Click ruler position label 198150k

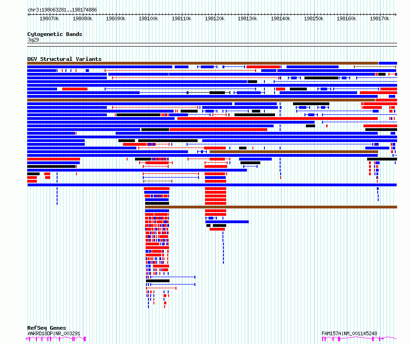(314, 18)
